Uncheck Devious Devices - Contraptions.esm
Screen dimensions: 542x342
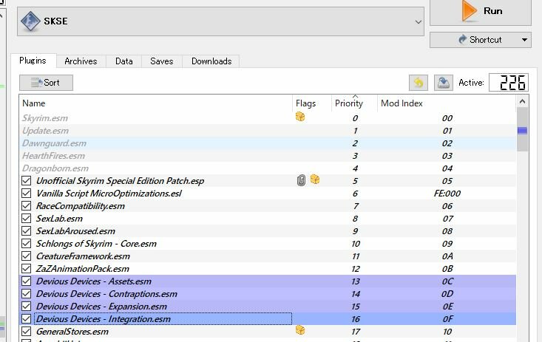pyautogui.click(x=27, y=294)
